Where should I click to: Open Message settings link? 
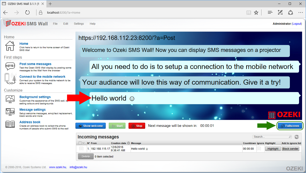click(32, 110)
